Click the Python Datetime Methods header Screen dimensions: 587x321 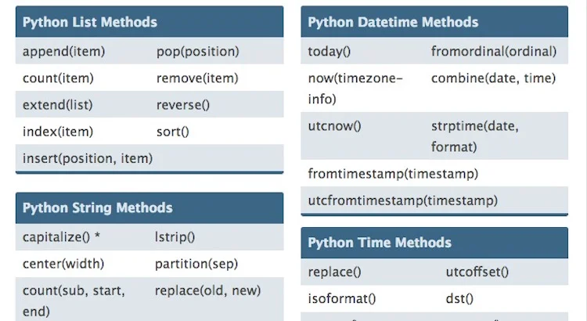click(434, 22)
